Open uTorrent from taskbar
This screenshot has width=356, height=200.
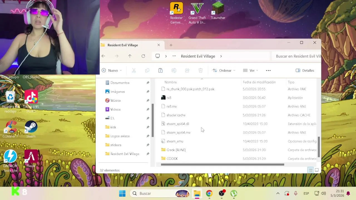(x=234, y=193)
